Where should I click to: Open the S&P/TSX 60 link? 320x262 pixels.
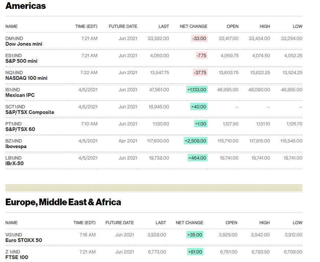[20, 129]
